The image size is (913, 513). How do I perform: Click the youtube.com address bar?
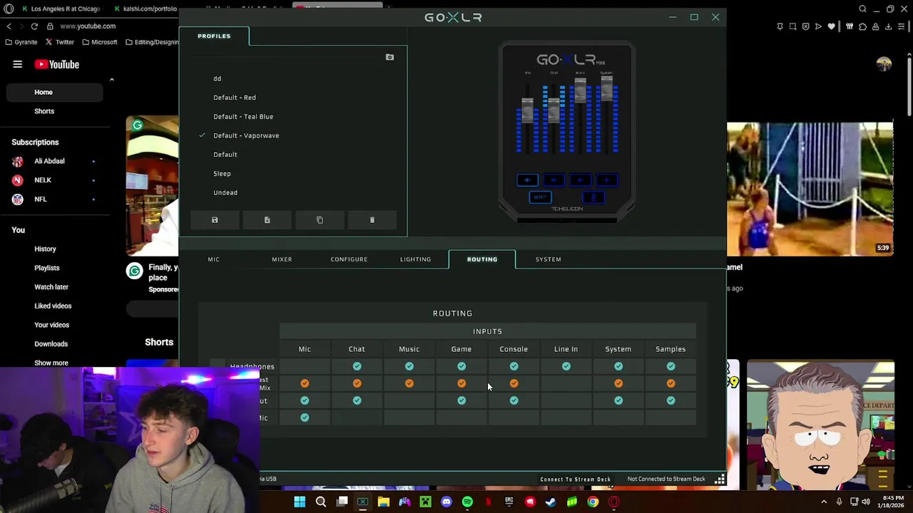[x=88, y=26]
